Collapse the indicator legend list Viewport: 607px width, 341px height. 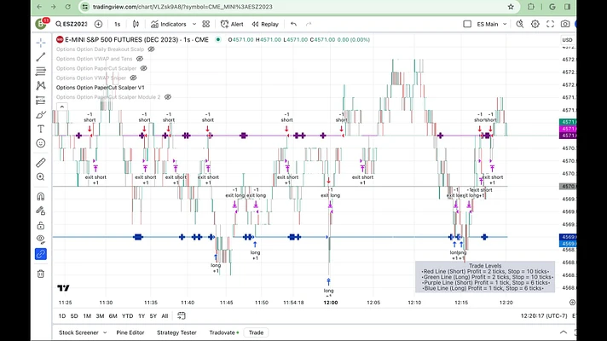(62, 107)
